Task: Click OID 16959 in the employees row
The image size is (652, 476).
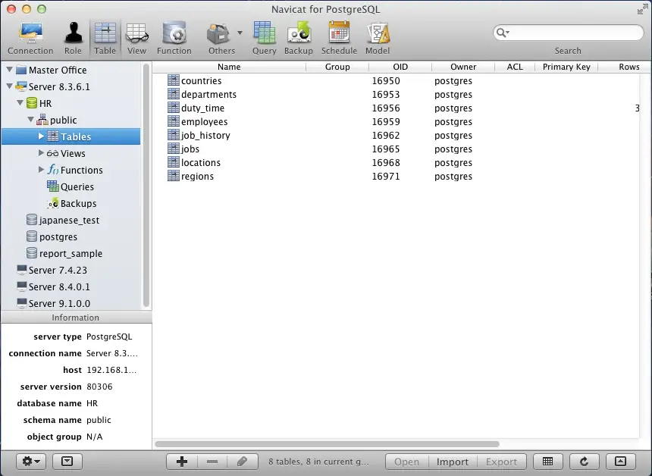Action: point(386,122)
